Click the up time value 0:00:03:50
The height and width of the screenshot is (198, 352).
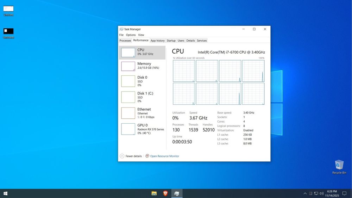[182, 142]
